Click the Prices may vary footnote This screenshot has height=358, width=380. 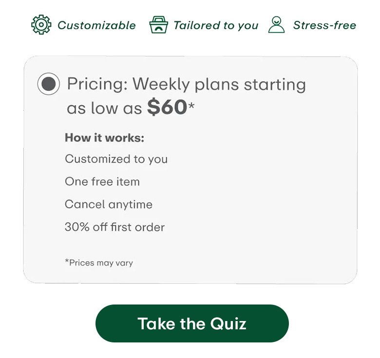[99, 263]
